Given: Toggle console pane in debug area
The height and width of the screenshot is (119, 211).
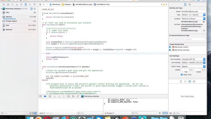Looking at the screenshot, I should point(166,113).
